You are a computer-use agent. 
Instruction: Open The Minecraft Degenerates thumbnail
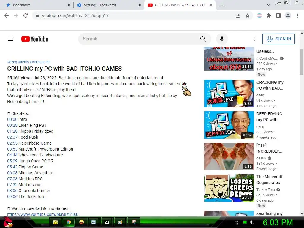pos(229,188)
